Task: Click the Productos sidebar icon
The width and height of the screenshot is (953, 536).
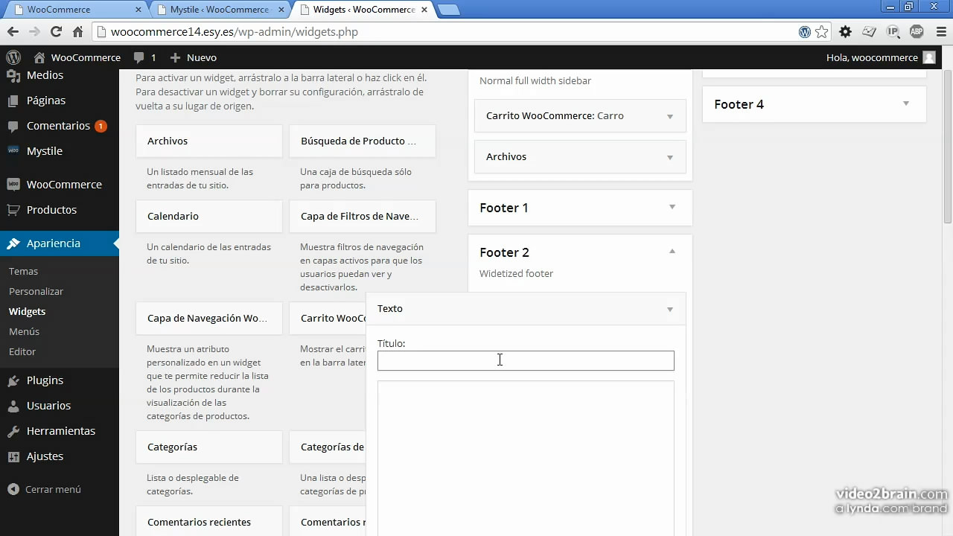Action: 13,210
